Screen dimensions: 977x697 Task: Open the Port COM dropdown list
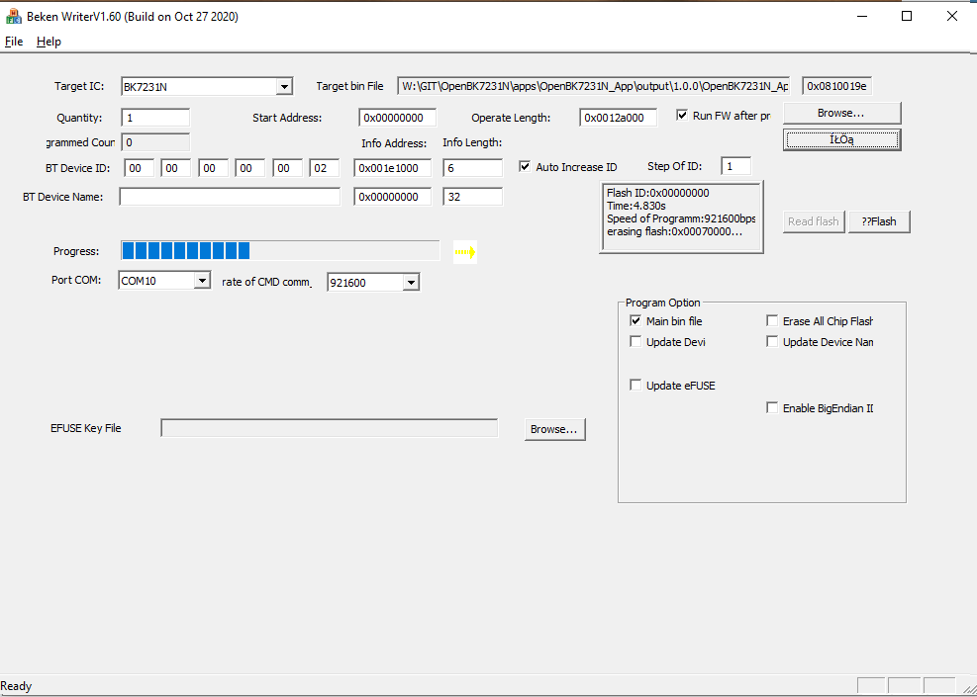click(x=202, y=281)
